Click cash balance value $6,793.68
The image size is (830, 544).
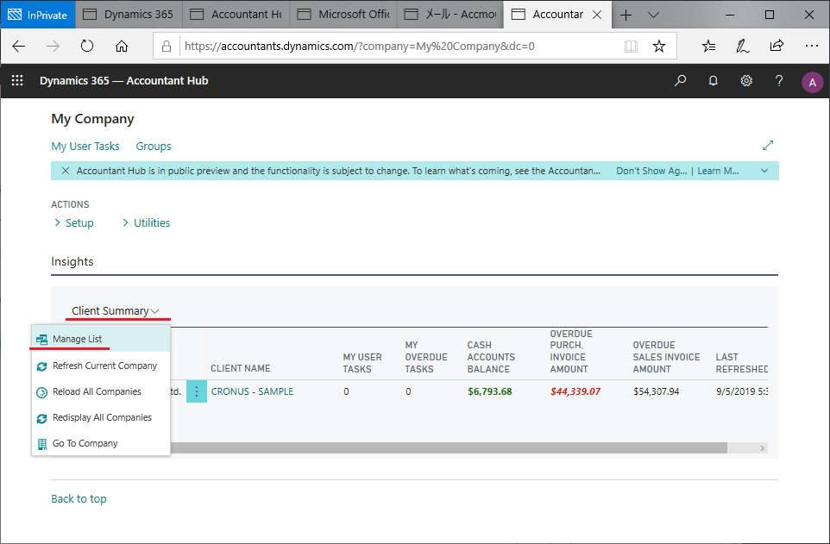[490, 391]
